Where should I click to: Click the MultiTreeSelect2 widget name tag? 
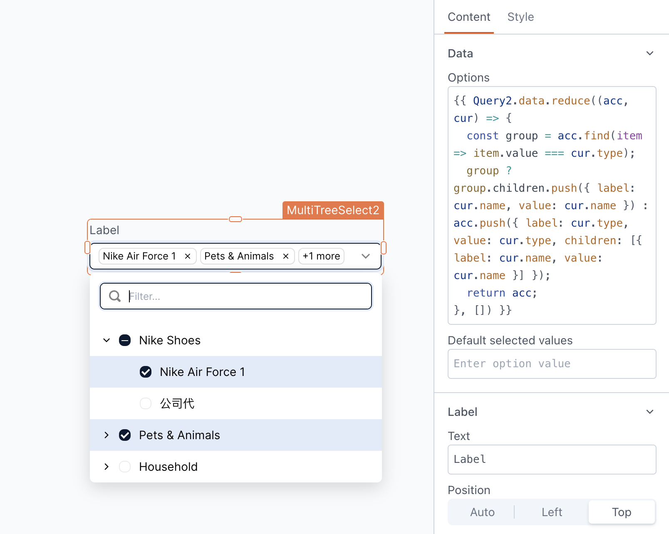point(332,210)
